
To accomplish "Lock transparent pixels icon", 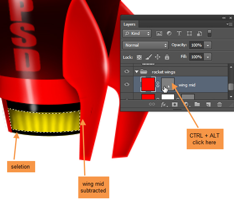I will (x=139, y=57).
